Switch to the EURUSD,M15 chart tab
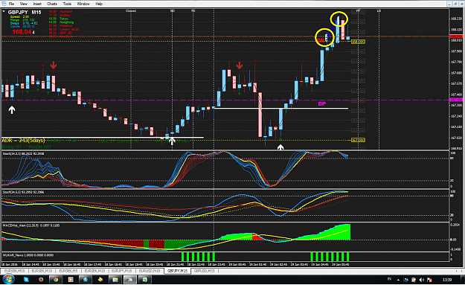The height and width of the screenshot is (285, 465). tap(149, 271)
